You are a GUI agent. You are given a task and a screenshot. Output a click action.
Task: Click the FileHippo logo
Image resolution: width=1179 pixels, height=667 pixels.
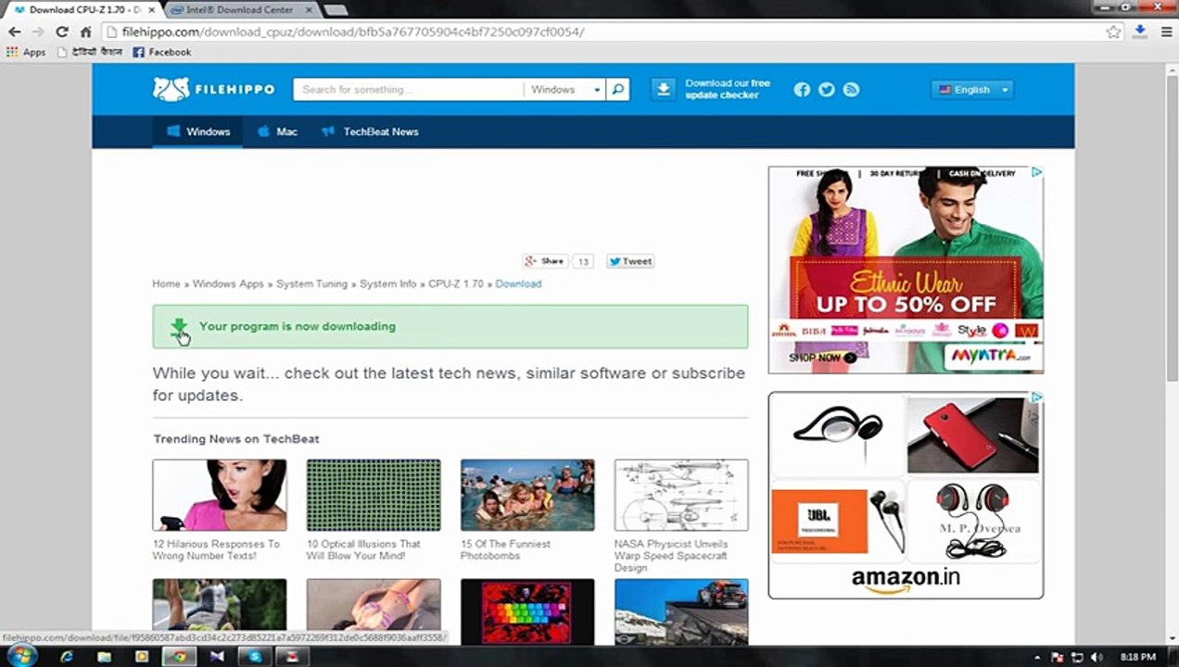pyautogui.click(x=214, y=89)
